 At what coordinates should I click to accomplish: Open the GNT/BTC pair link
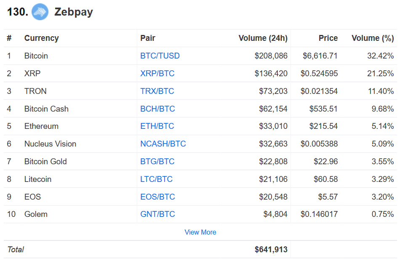pyautogui.click(x=157, y=214)
